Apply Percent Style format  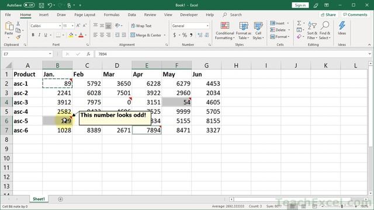(x=185, y=35)
